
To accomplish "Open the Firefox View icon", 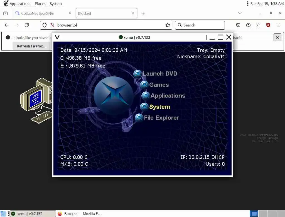I will [x=6, y=13].
